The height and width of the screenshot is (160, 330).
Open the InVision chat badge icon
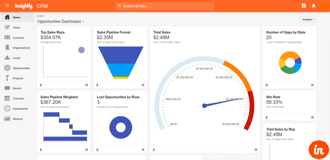[x=319, y=150]
